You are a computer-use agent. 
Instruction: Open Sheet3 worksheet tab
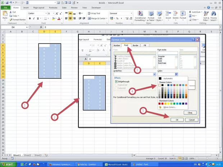(38, 155)
